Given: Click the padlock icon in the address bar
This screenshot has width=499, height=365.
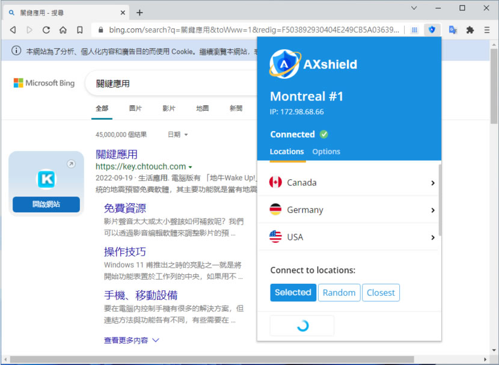Looking at the screenshot, I should [x=101, y=30].
